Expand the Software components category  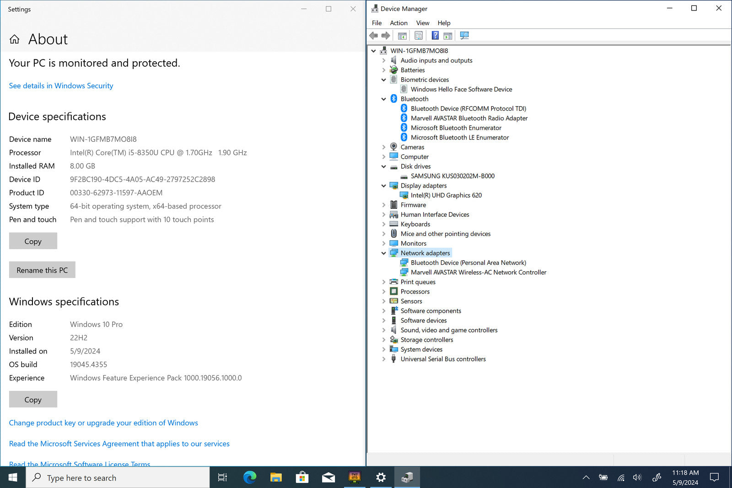384,311
